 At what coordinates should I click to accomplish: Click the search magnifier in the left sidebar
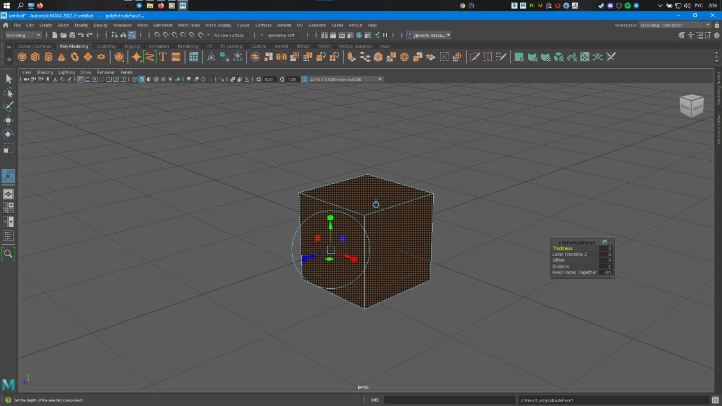[8, 254]
